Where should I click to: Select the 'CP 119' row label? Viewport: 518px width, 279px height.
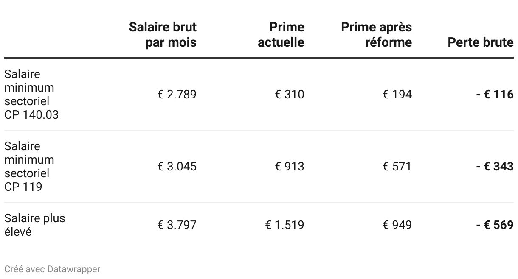pos(29,166)
